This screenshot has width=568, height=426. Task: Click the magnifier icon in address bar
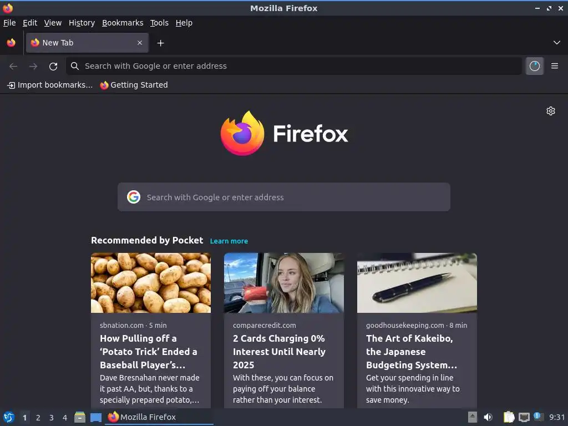coord(75,66)
